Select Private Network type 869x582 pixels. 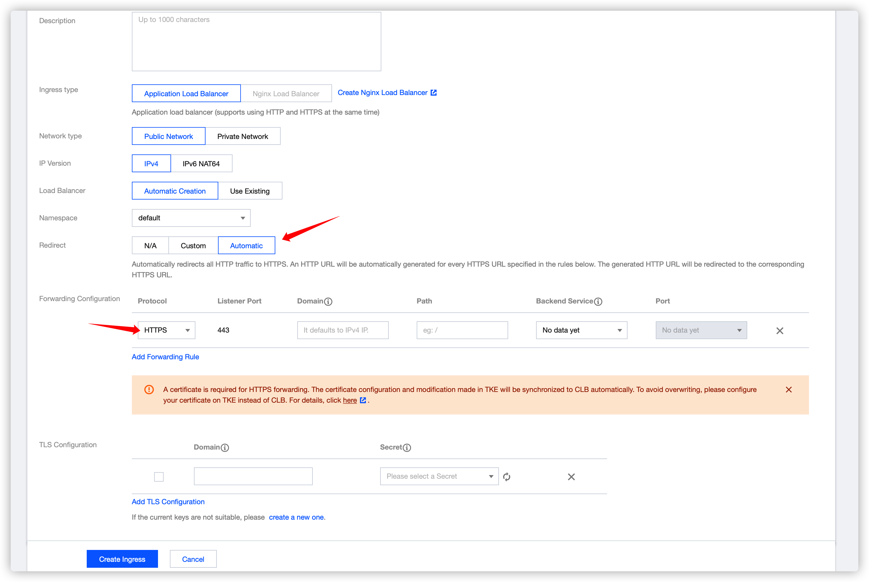tap(243, 136)
